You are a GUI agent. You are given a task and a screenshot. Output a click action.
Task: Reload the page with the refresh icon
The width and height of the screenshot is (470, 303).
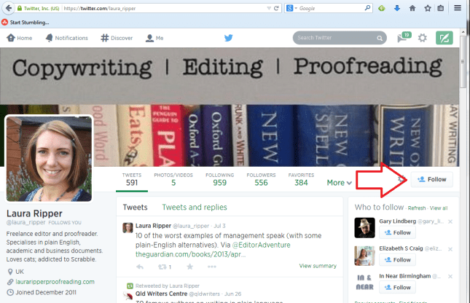click(x=276, y=9)
